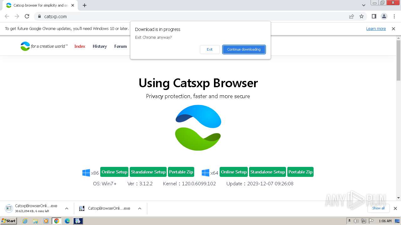Click the installer taskbar icon beside Edge
The width and height of the screenshot is (401, 225).
click(x=78, y=221)
